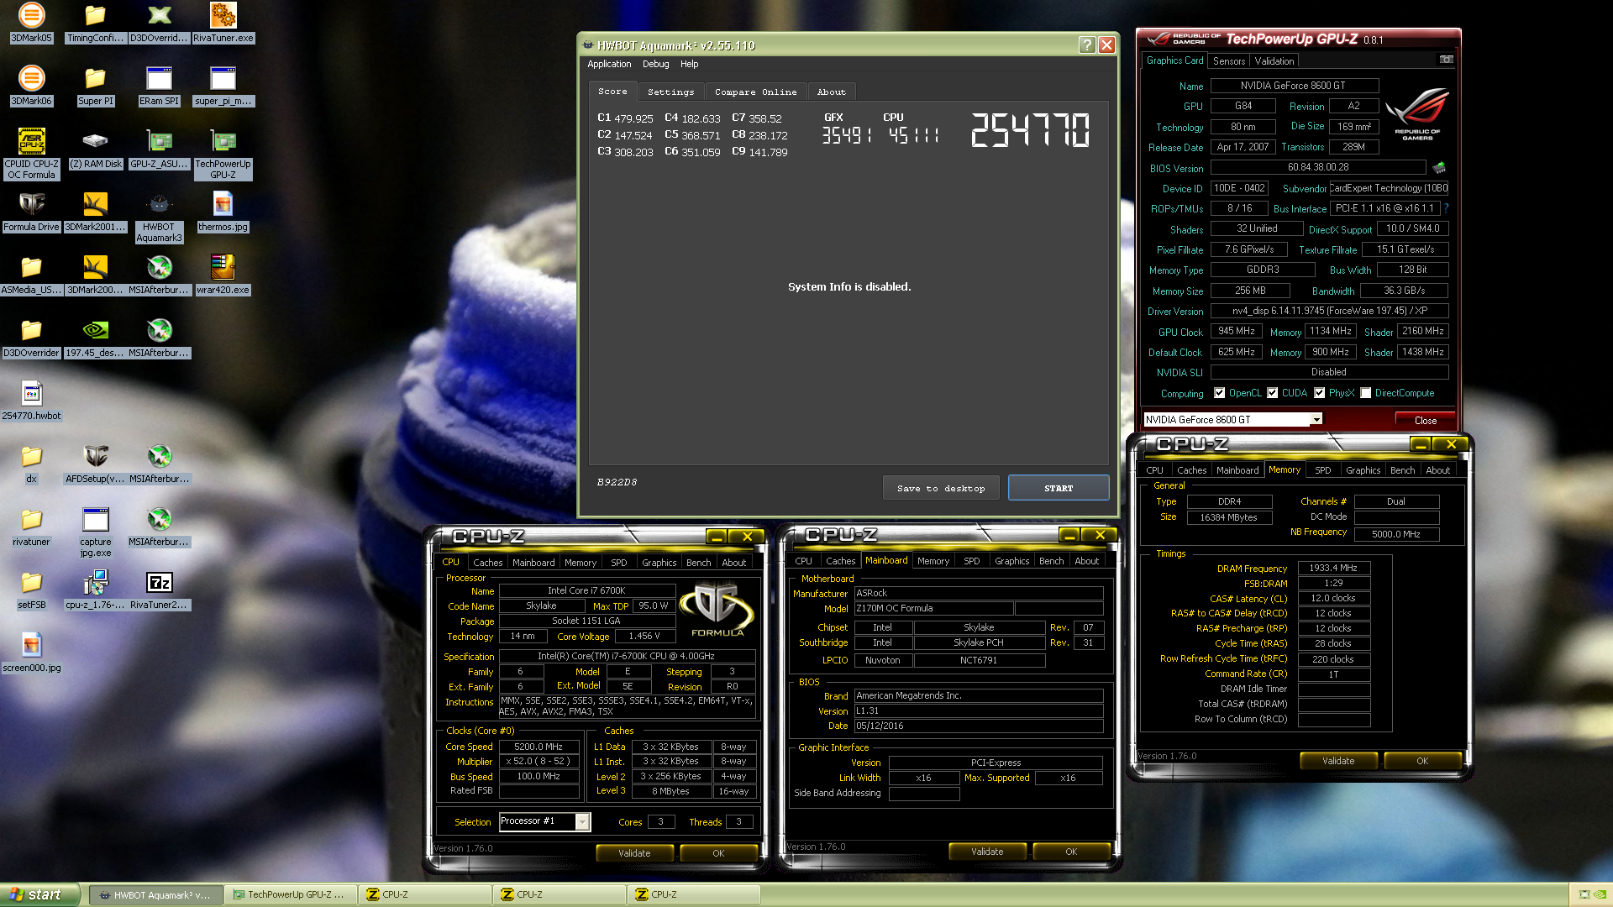Launch TechPowerUp GPU-Z desktop shortcut
This screenshot has height=907, width=1613.
223,154
